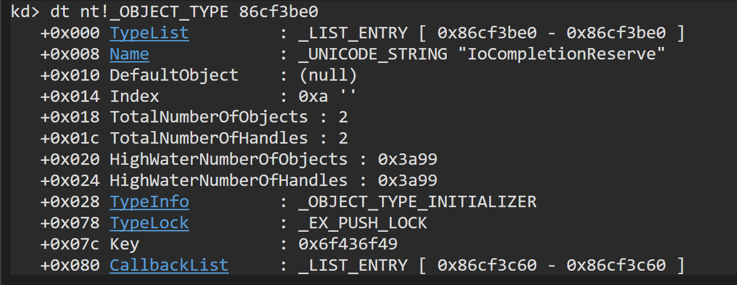Open the TypeInfo field link

pyautogui.click(x=149, y=202)
